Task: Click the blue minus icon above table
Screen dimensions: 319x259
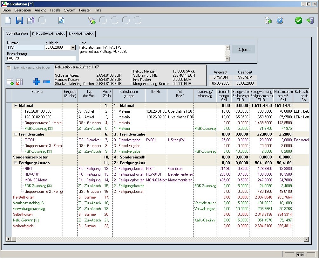Action: pos(47,82)
